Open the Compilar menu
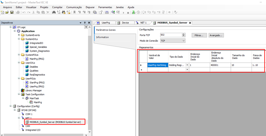The image size is (266, 136). [57, 7]
